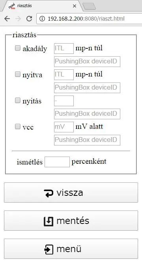Click the browser back arrow
142x262 pixels.
7,19
